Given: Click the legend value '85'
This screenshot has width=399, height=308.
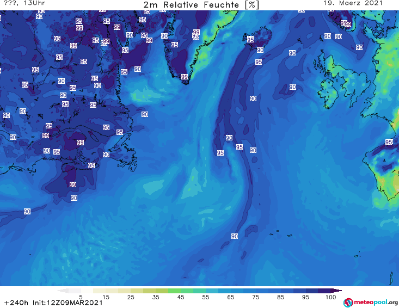Looking at the screenshot, I should click(x=281, y=297).
